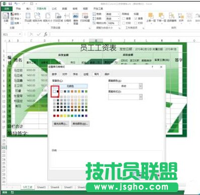Click inside the formula bar input
The height and width of the screenshot is (195, 200).
[x=124, y=34]
